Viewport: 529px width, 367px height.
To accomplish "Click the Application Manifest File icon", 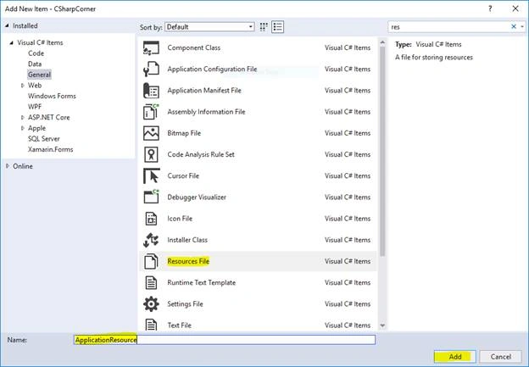I will [x=151, y=91].
